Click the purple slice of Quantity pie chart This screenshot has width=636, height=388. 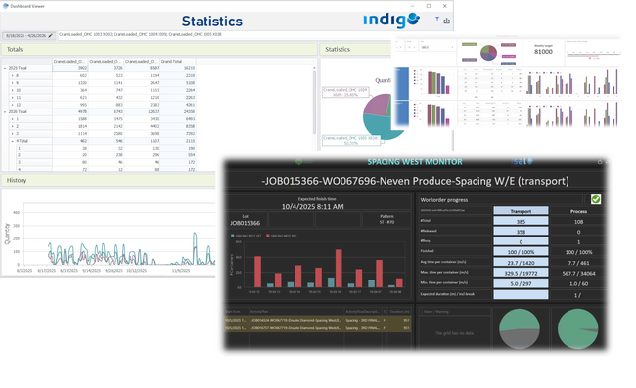pos(377,105)
